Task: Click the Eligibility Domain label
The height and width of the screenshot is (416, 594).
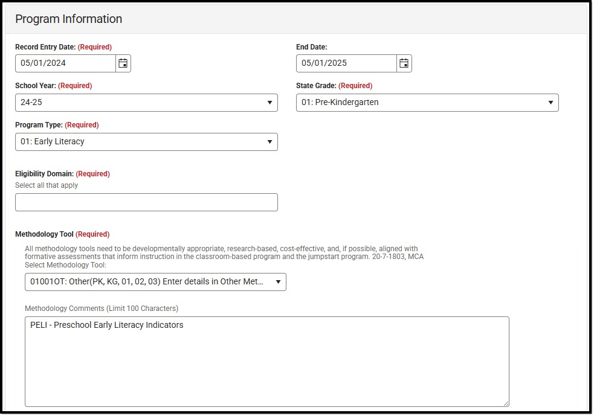Action: pos(44,174)
